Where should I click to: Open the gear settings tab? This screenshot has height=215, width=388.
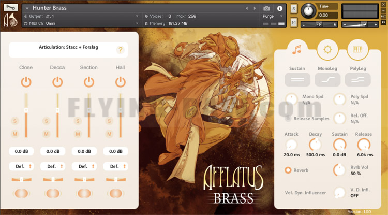coord(327,50)
